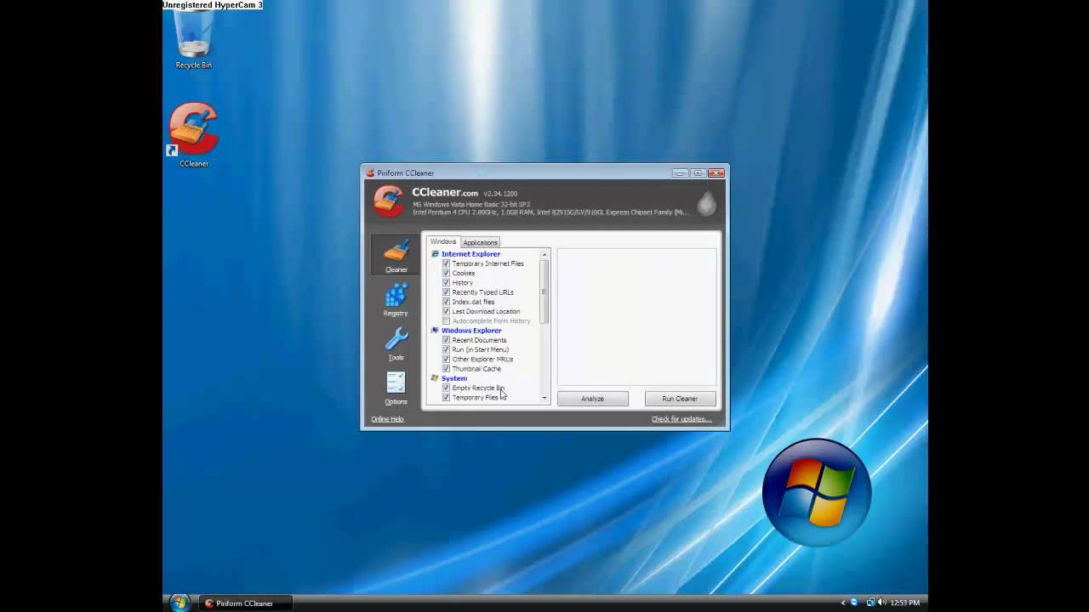Maximize the CCleaner window
Screen dimensions: 1089x612
[x=698, y=173]
